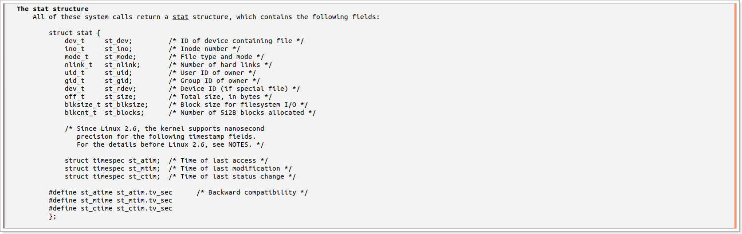742x234 pixels.
Task: Click the "Since Linux 2.6" comment line
Action: [165, 129]
